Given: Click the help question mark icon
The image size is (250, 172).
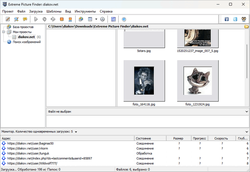Looking at the screenshot, I should (x=124, y=19).
